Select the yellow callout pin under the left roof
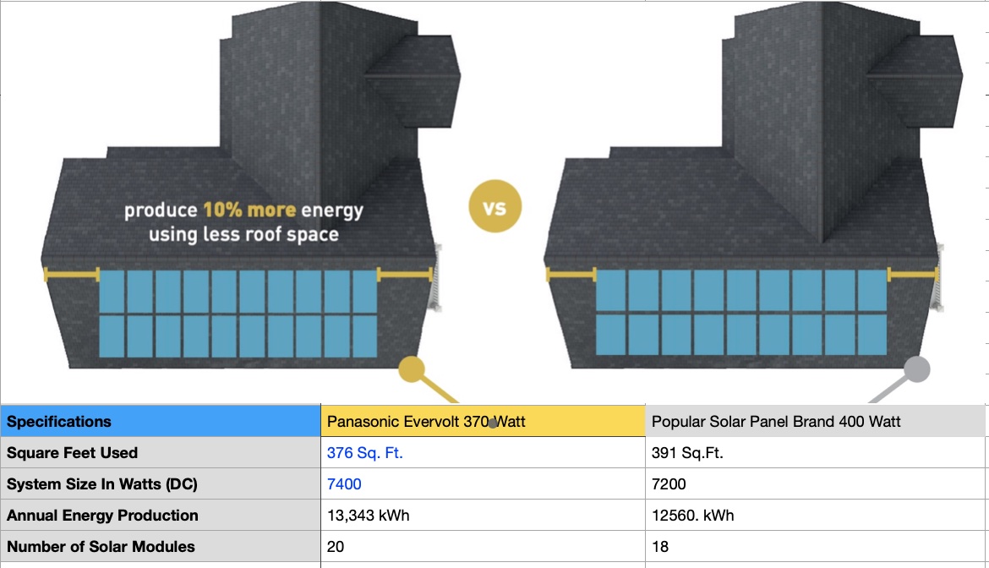Screen dimensions: 989x568 411,369
